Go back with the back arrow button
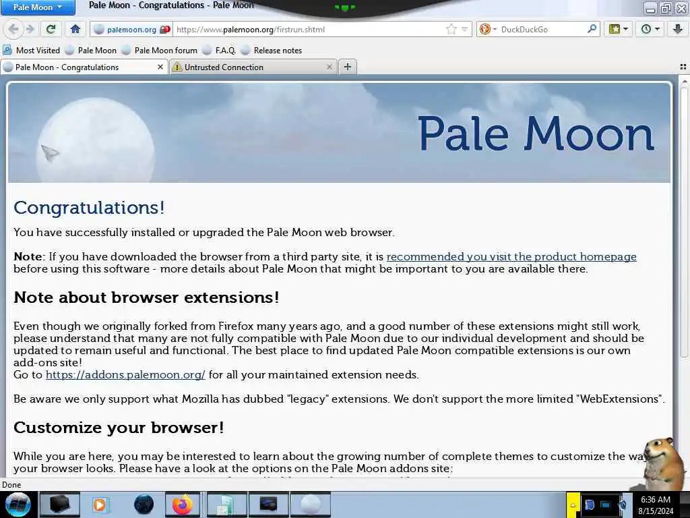690x518 pixels. click(x=13, y=30)
